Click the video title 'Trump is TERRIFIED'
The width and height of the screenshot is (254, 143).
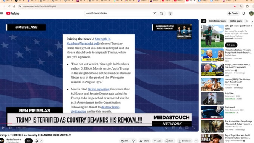(x=36, y=135)
